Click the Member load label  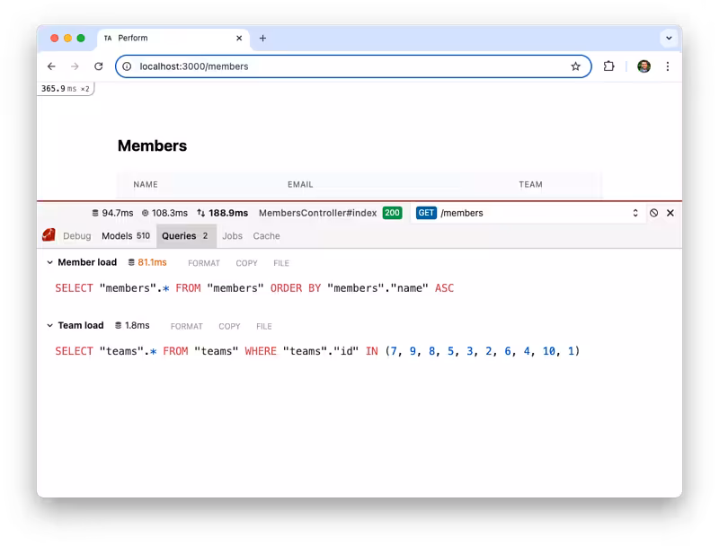[x=87, y=262]
